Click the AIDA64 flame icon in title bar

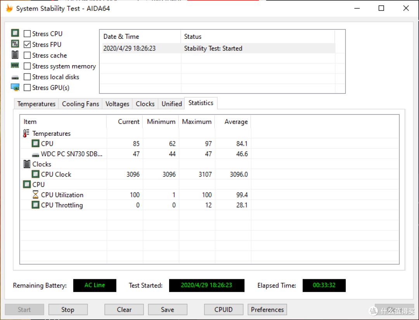pos(9,8)
